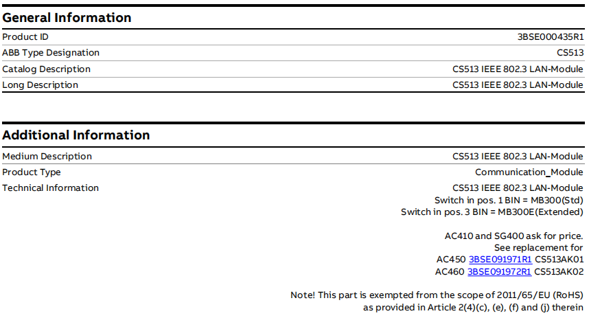The image size is (589, 318).
Task: Click the Additional Information heading
Action: [76, 135]
